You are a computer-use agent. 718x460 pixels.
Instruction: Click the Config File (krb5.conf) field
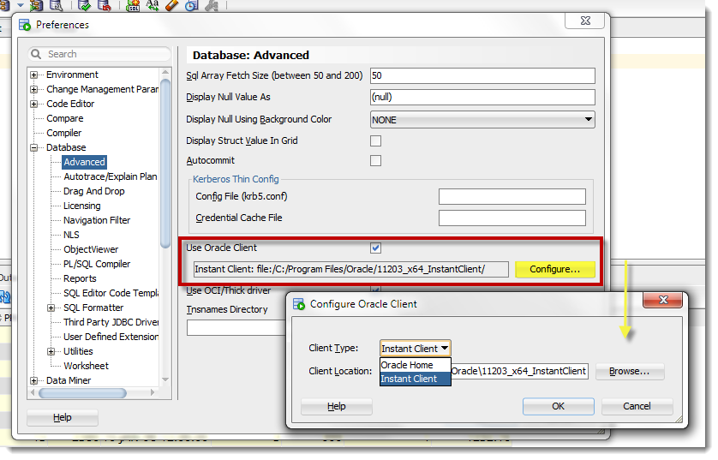pyautogui.click(x=512, y=196)
